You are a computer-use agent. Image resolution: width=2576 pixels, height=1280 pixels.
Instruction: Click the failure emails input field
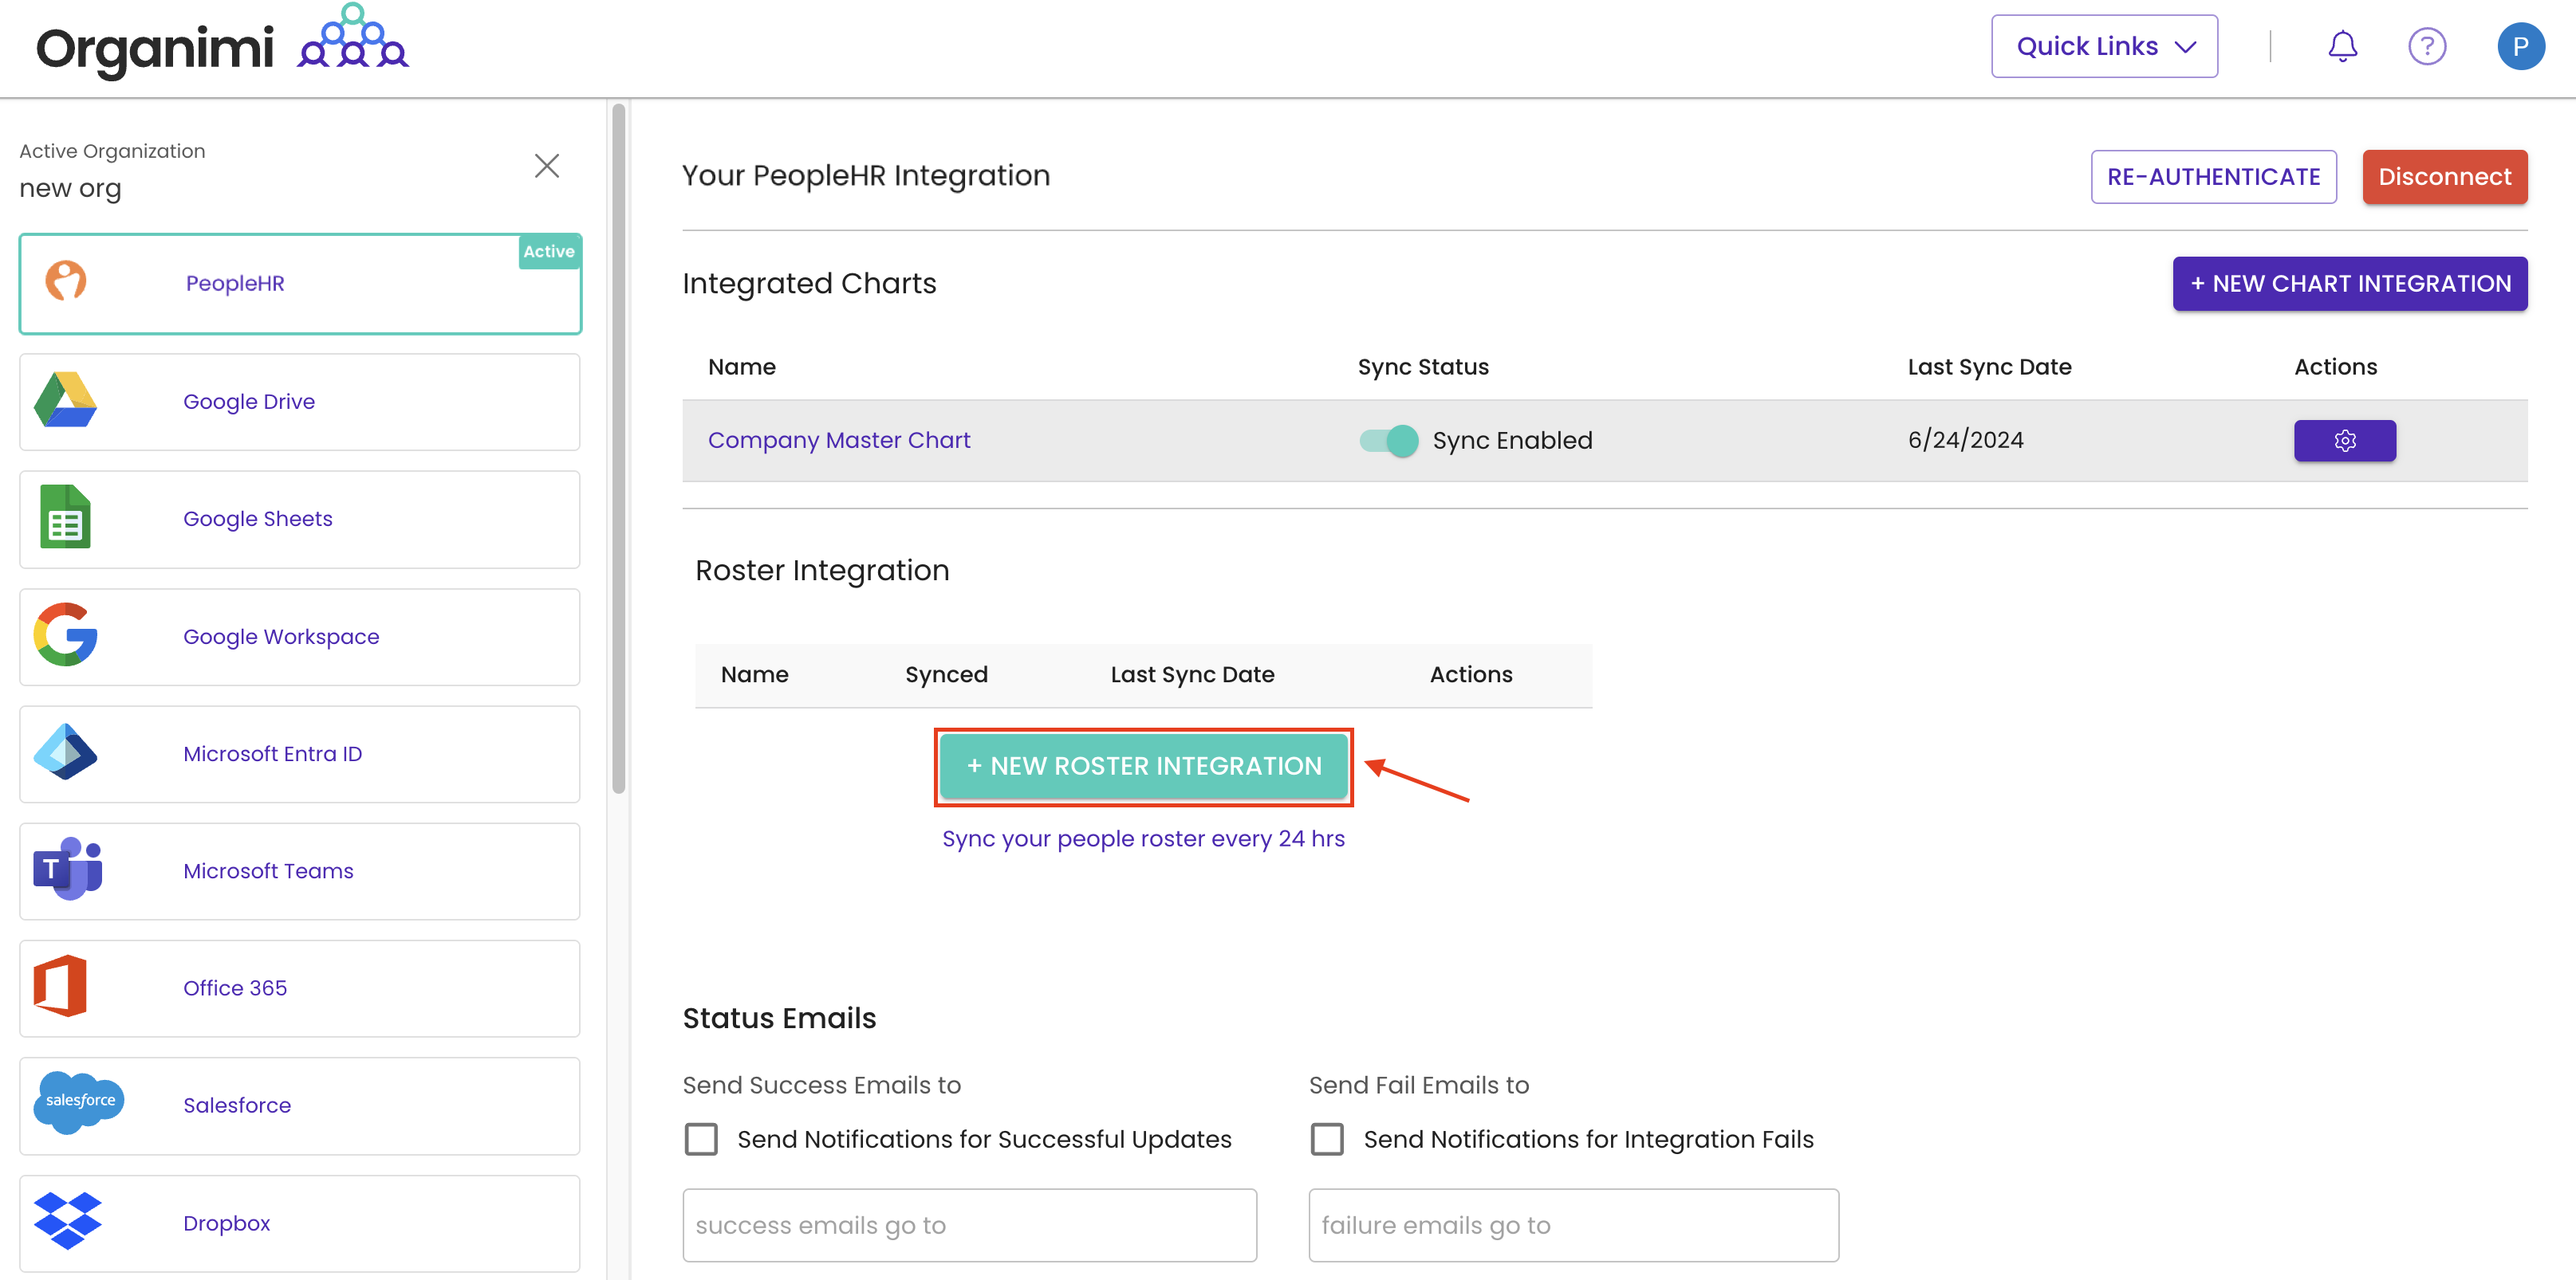1573,1225
